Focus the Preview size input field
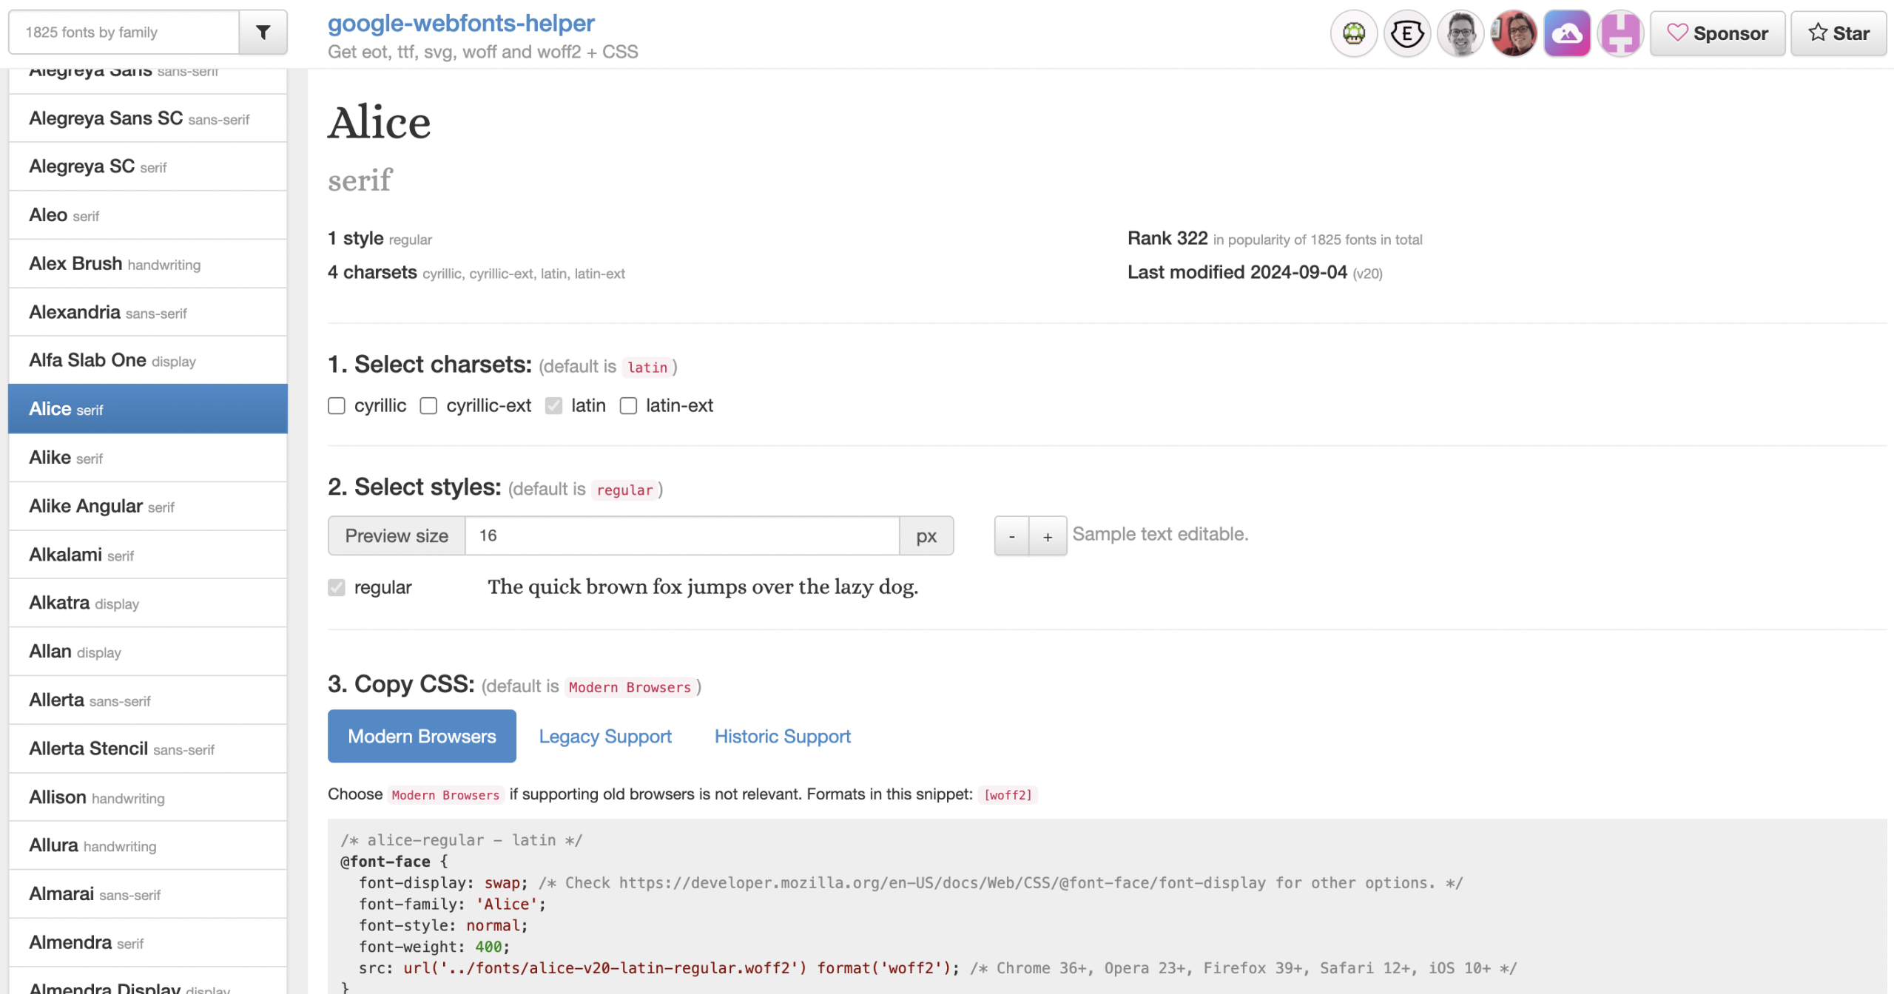 click(x=682, y=535)
